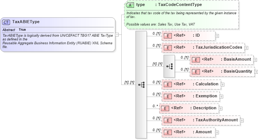Screen dimensions: 258x140
Task: Click the <Ref> label of Calculation
Action: click(179, 84)
